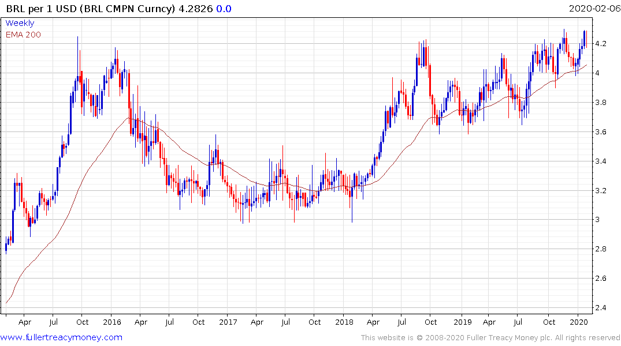
Task: Click the '4.2' y-axis price label
Action: coord(601,43)
